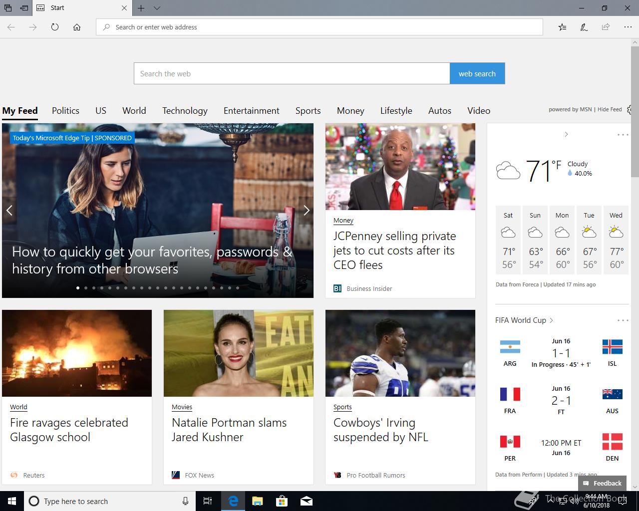Image resolution: width=639 pixels, height=511 pixels.
Task: Click the Money category label
Action: pos(343,220)
